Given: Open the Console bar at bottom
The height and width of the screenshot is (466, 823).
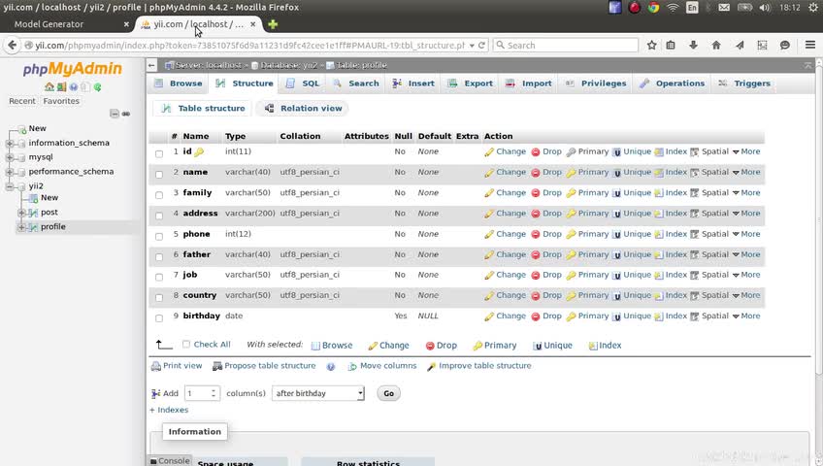Looking at the screenshot, I should coord(170,461).
